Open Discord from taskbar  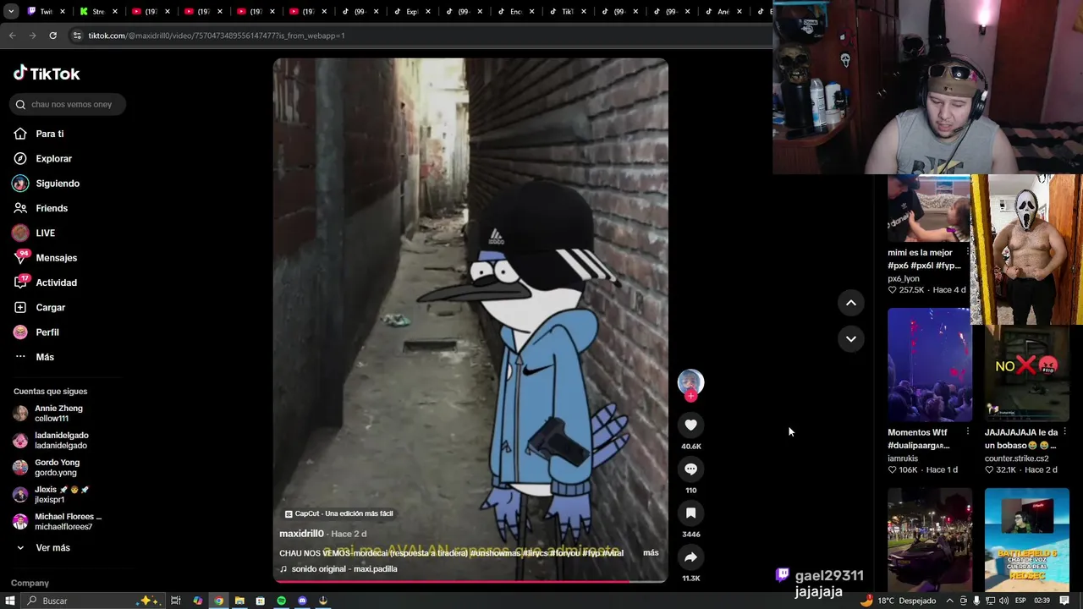302,601
